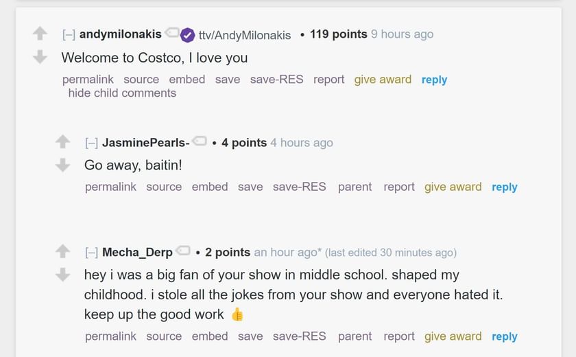This screenshot has width=576, height=357.
Task: Downvote the 'Go away, baitin!' comment
Action: (63, 165)
